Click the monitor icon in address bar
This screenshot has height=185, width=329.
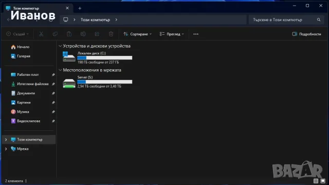pyautogui.click(x=66, y=19)
